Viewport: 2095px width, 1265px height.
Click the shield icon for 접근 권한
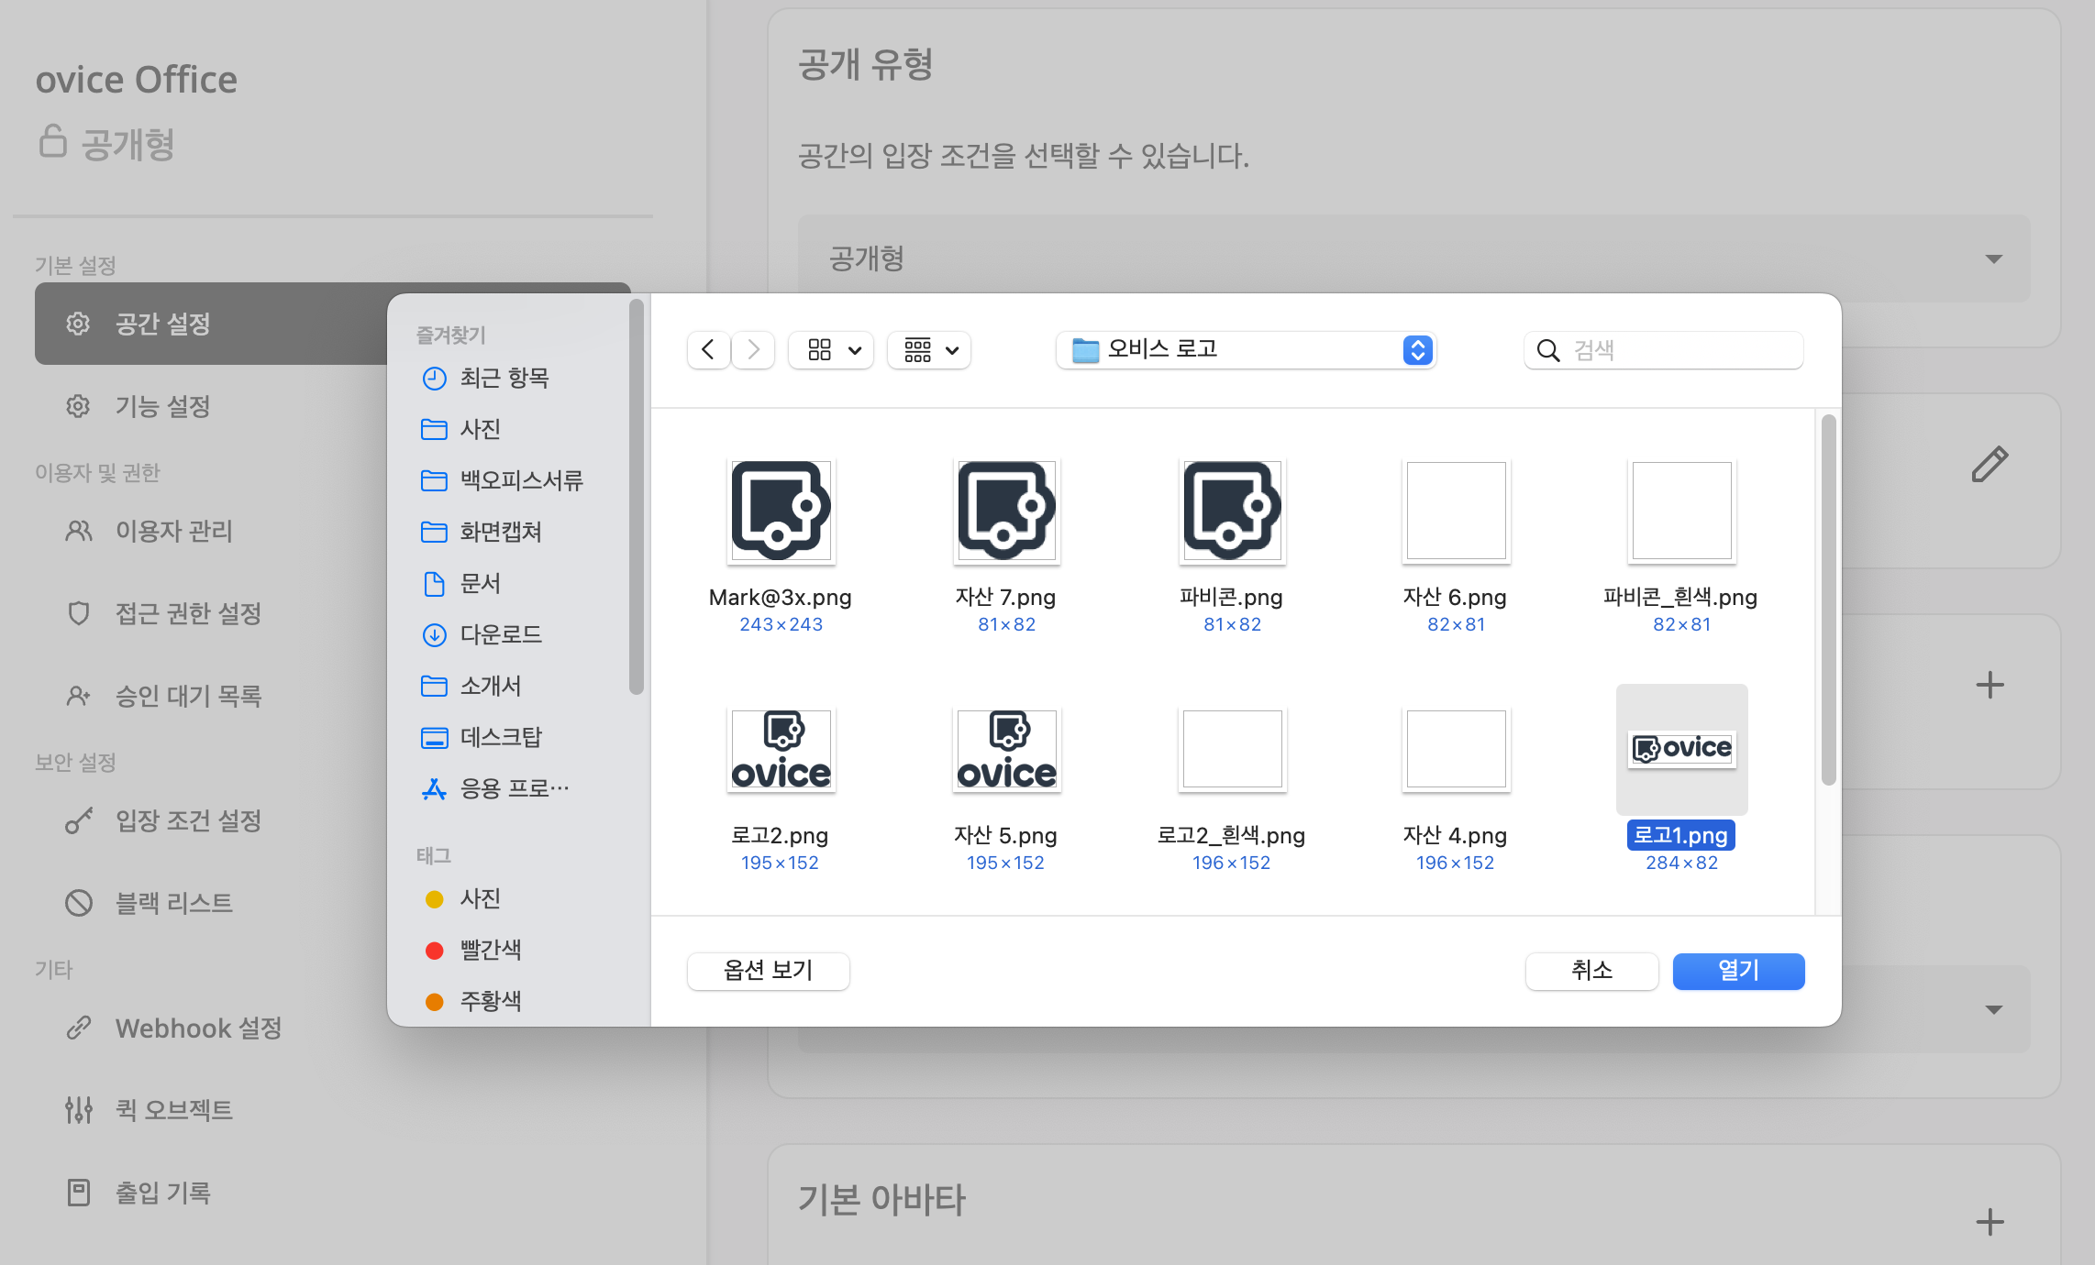tap(79, 613)
